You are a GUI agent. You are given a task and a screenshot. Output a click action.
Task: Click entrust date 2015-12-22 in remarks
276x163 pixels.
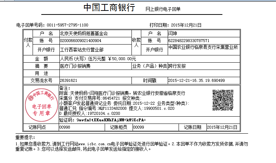click(x=144, y=103)
